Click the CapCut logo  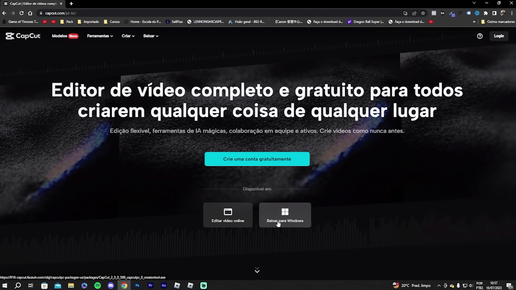pyautogui.click(x=23, y=36)
